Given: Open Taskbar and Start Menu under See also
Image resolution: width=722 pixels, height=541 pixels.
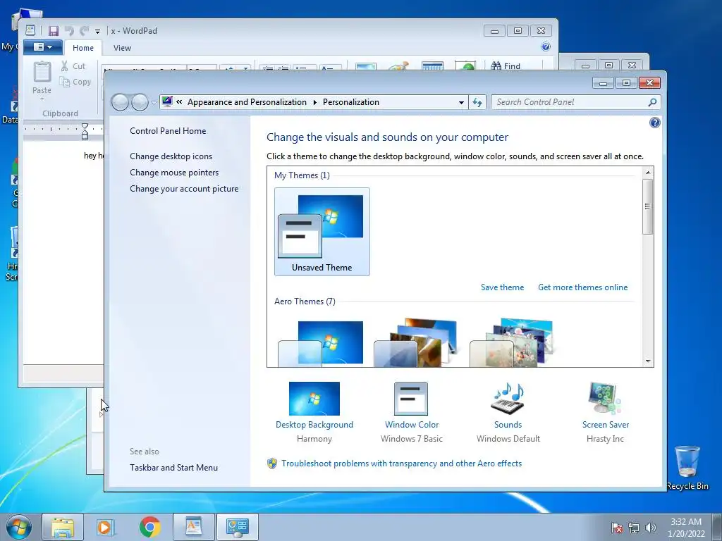Looking at the screenshot, I should coord(173,468).
